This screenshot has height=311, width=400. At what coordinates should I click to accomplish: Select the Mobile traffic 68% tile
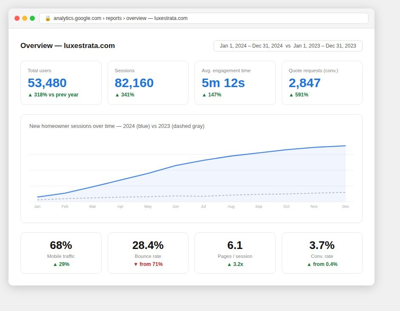click(61, 253)
